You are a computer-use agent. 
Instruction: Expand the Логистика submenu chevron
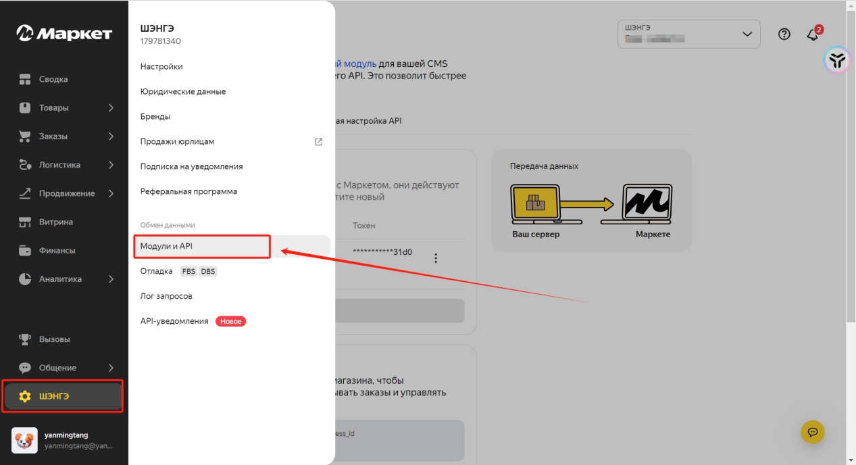[111, 164]
